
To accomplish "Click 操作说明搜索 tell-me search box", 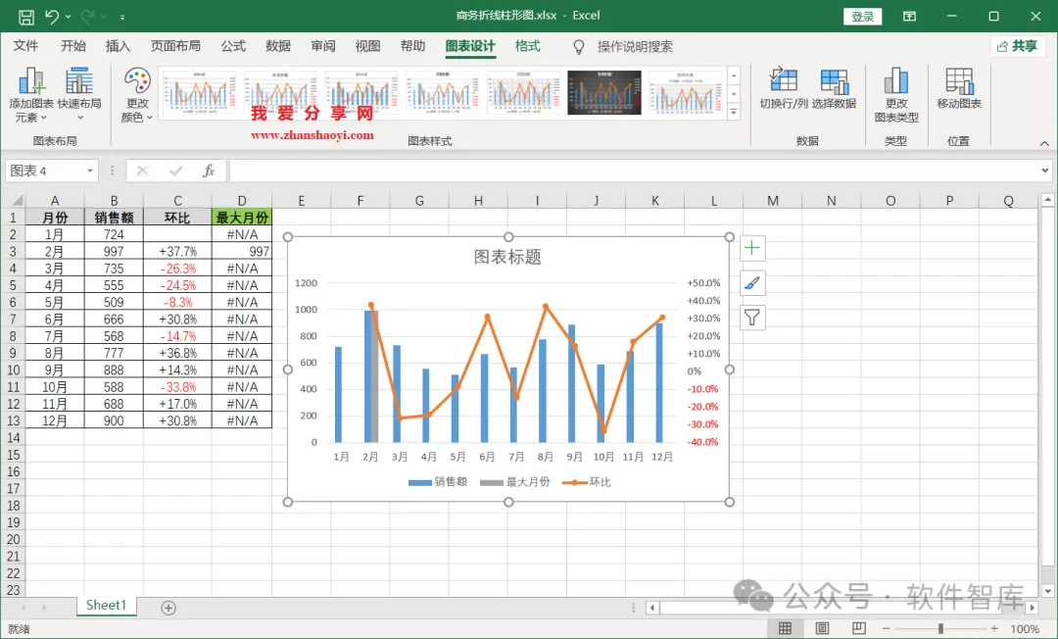I will [634, 47].
